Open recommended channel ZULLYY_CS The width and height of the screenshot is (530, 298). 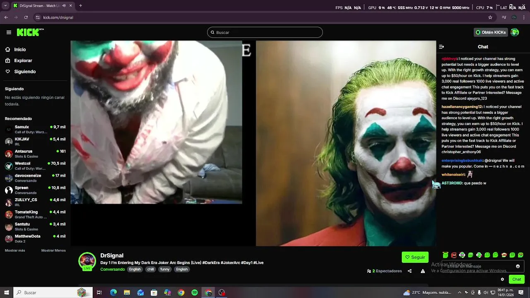click(35, 202)
